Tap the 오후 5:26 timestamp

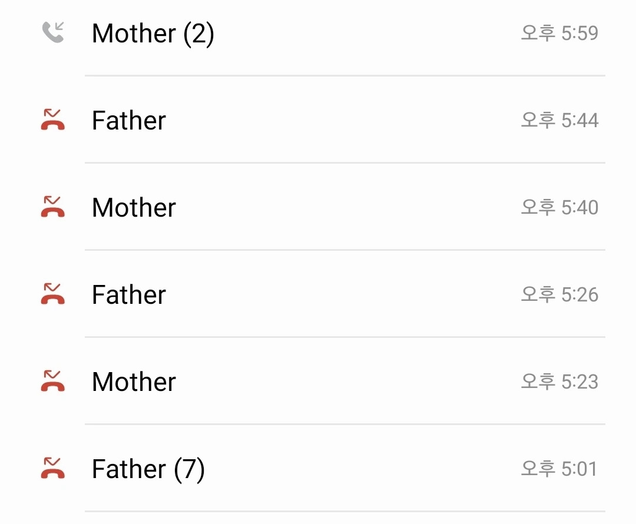tap(559, 294)
